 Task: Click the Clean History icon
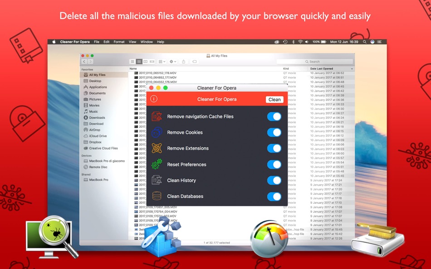pyautogui.click(x=157, y=180)
